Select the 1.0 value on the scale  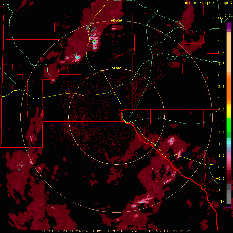tap(221, 156)
